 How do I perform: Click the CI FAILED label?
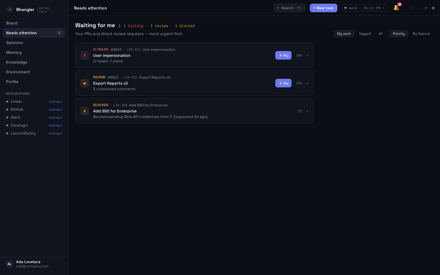pyautogui.click(x=101, y=49)
